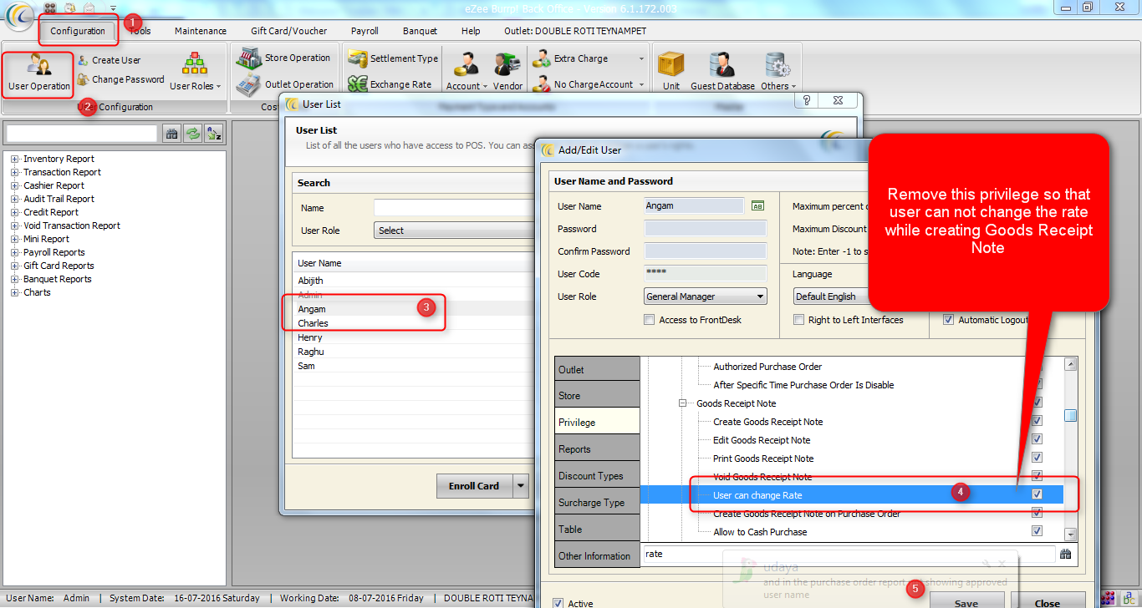This screenshot has height=608, width=1142.
Task: Click the Enroll Card button
Action: pyautogui.click(x=474, y=485)
